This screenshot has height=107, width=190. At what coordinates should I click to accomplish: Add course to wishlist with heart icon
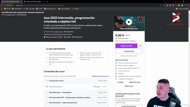point(140,46)
